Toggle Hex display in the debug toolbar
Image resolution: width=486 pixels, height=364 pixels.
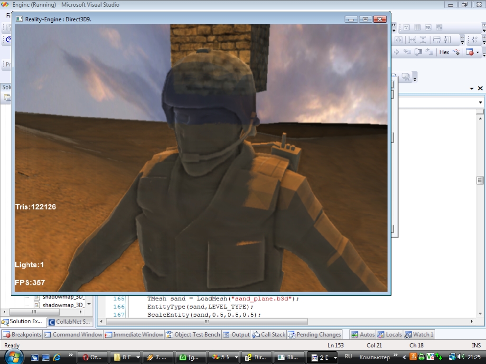click(x=444, y=52)
